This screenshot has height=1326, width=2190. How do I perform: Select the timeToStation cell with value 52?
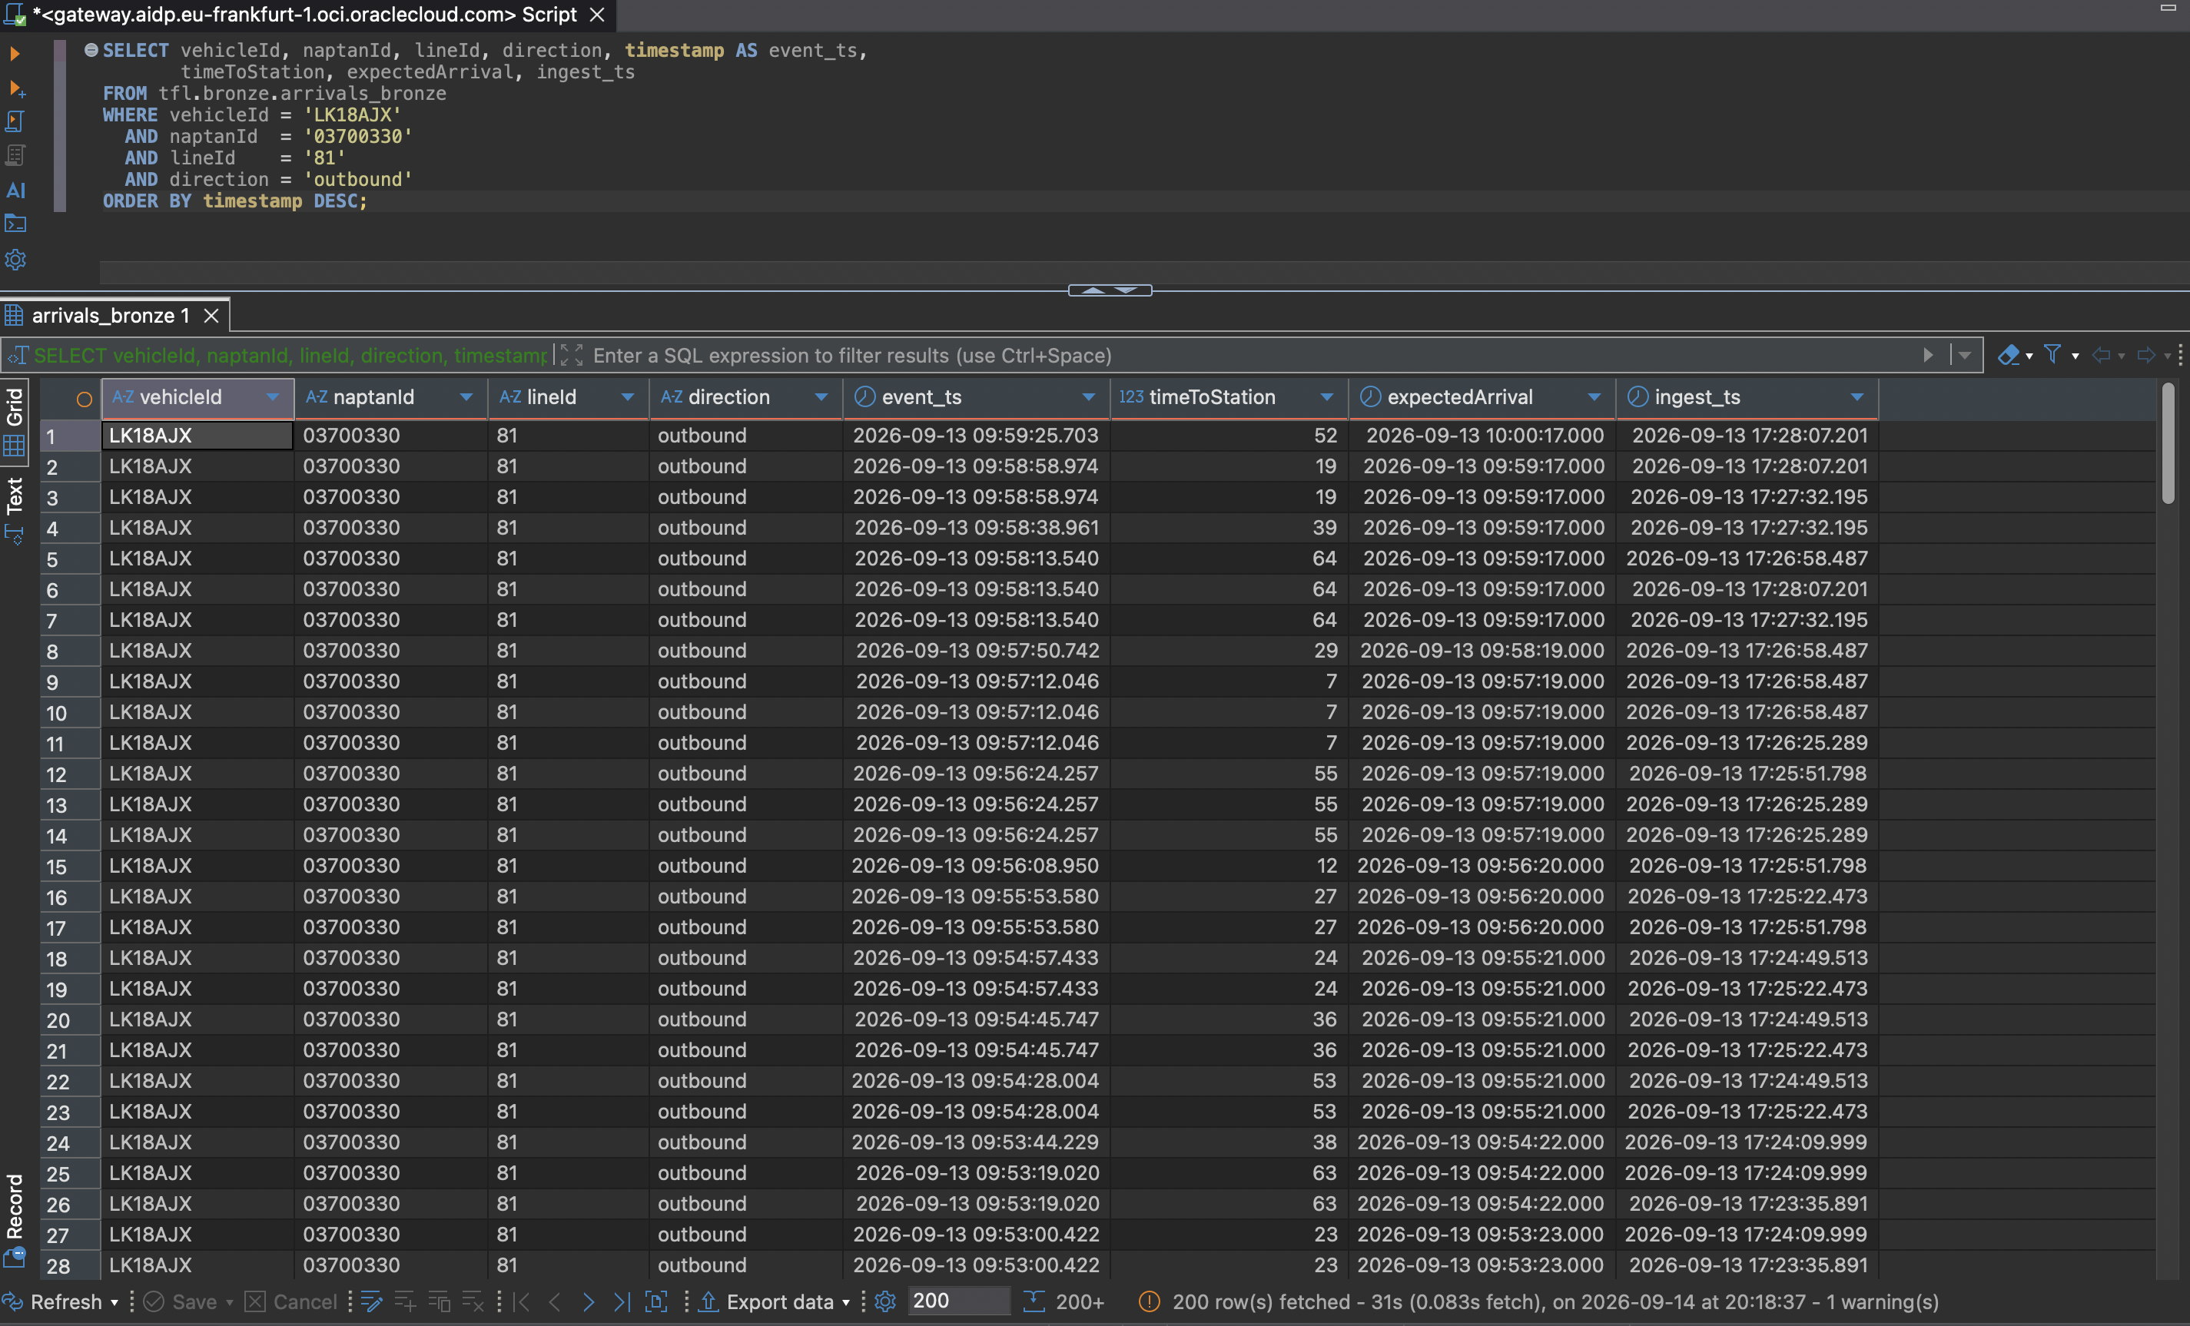coord(1229,436)
